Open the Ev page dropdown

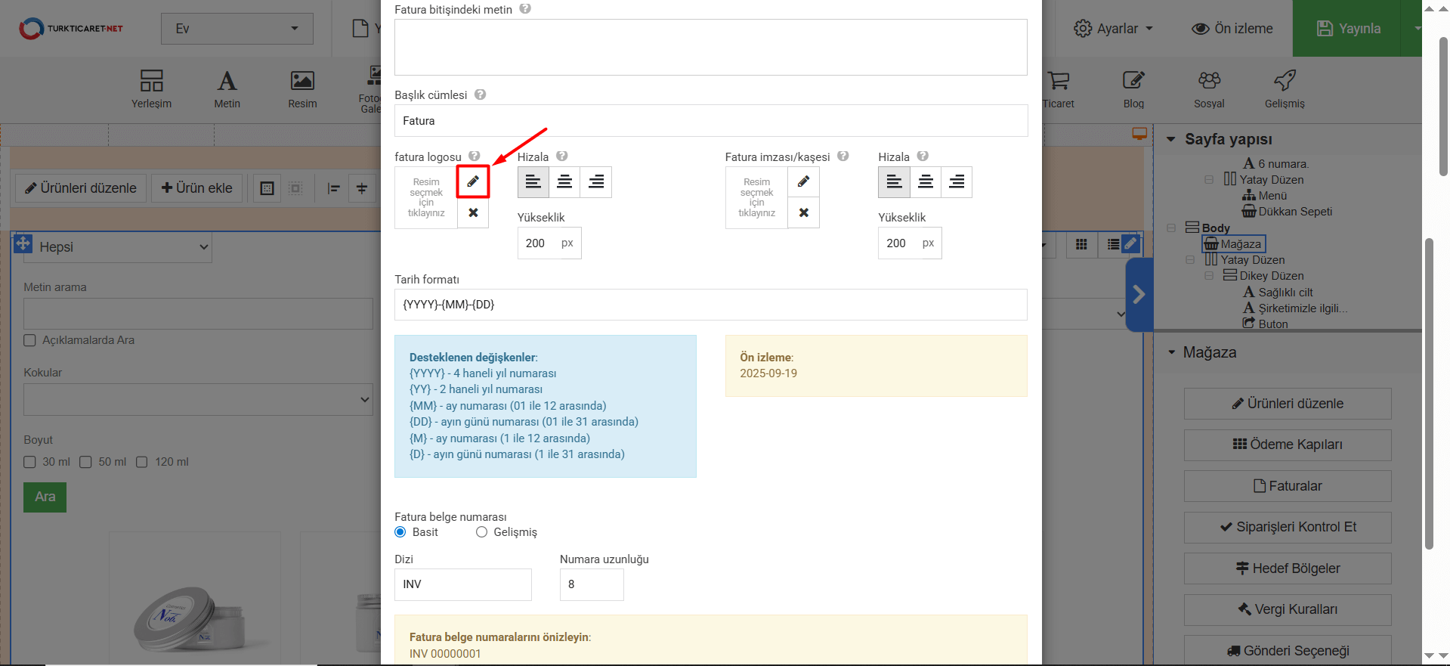[237, 29]
